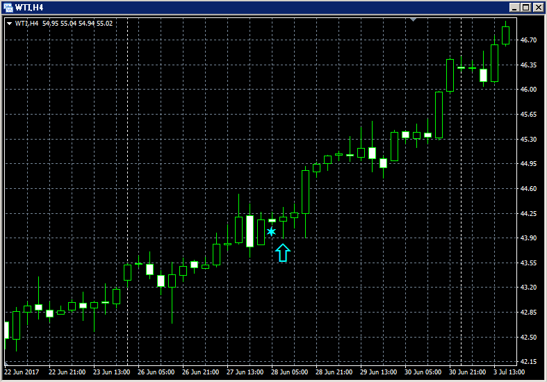Click the 30 Jun 05:00 time label
This screenshot has height=382, width=547.
[423, 372]
